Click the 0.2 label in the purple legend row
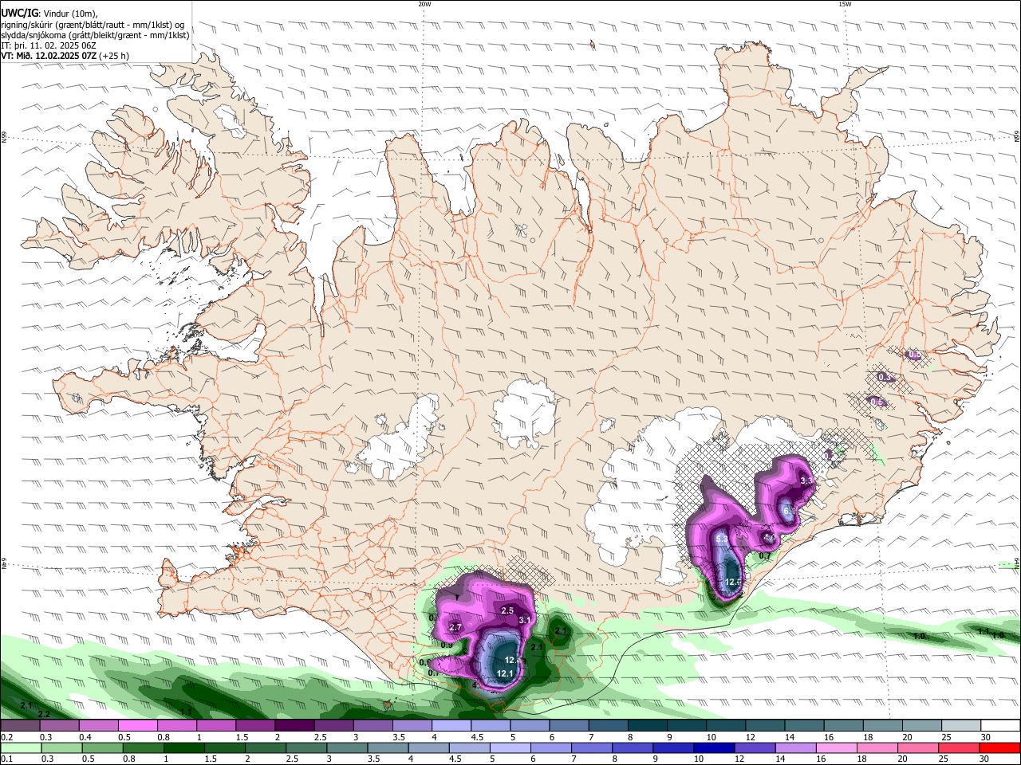This screenshot has width=1021, height=765. 6,738
